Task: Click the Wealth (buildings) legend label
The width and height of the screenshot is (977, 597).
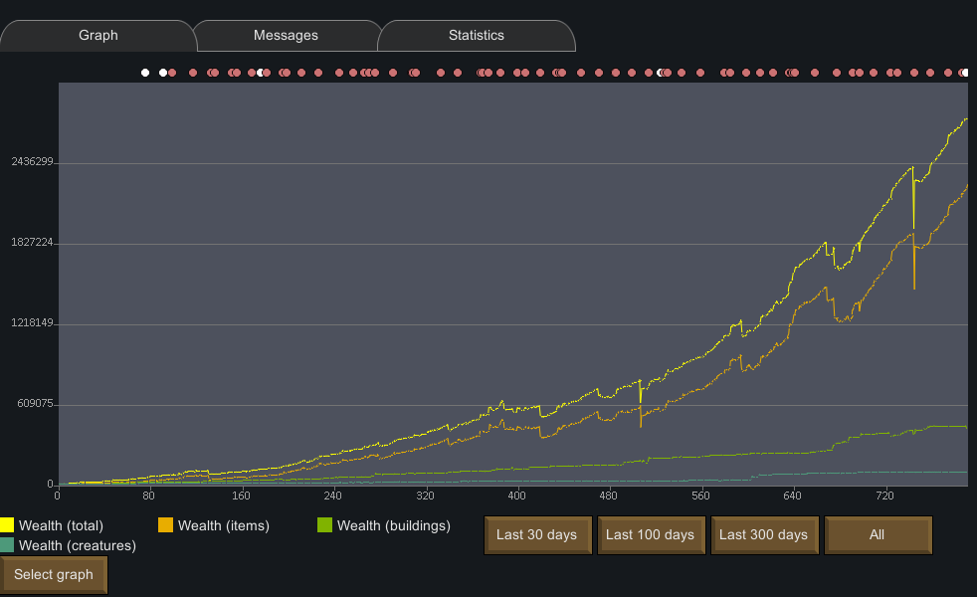Action: point(394,526)
